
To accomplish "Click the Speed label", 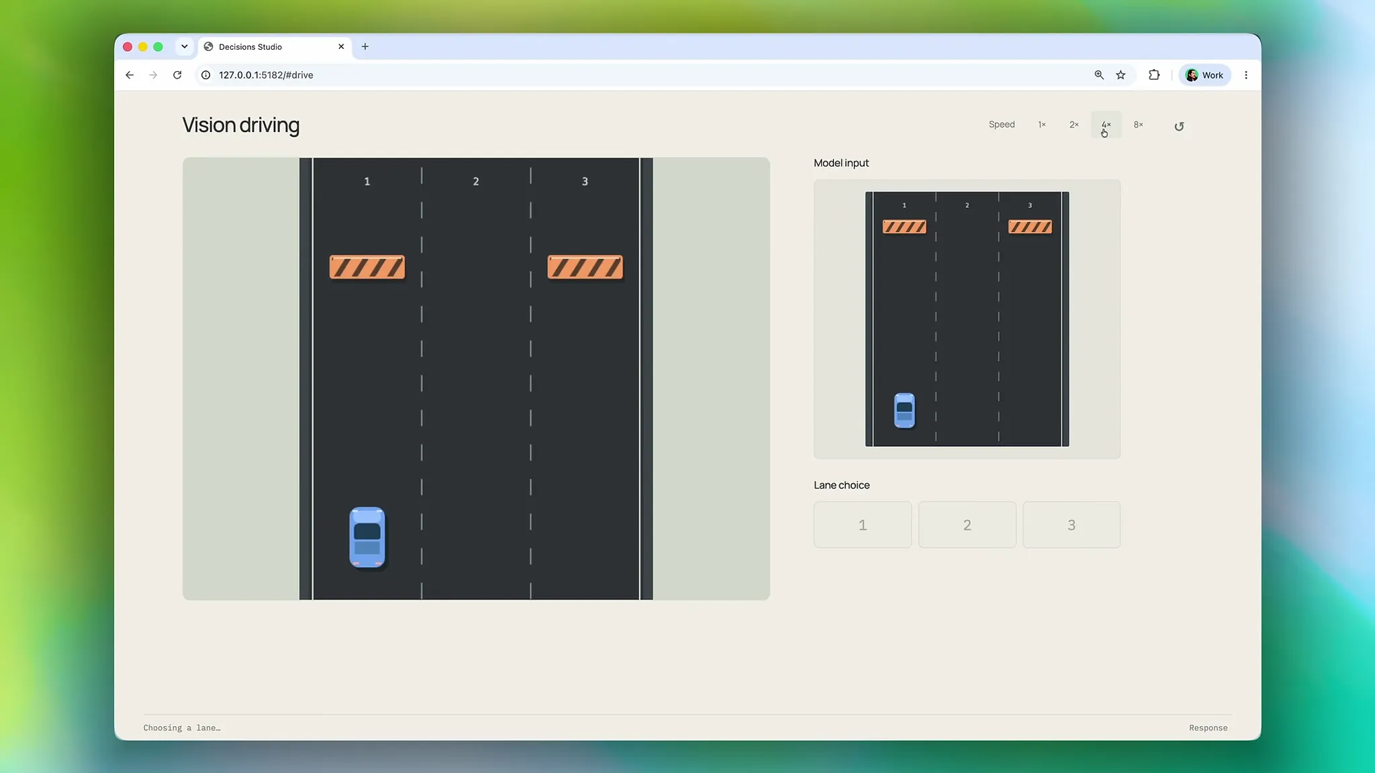I will pyautogui.click(x=1002, y=125).
